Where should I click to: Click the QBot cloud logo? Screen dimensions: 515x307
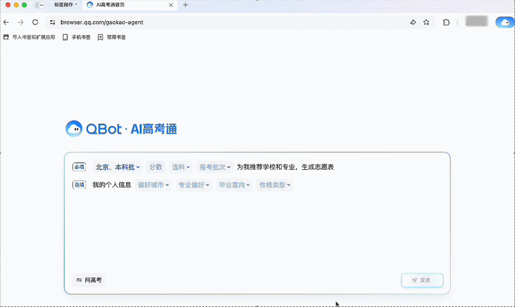click(x=74, y=129)
